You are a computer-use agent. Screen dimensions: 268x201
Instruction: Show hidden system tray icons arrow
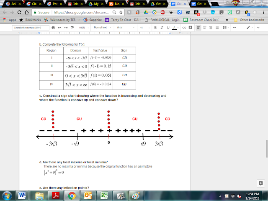click(220, 196)
